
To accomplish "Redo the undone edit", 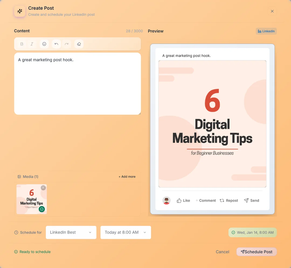I will click(x=67, y=44).
